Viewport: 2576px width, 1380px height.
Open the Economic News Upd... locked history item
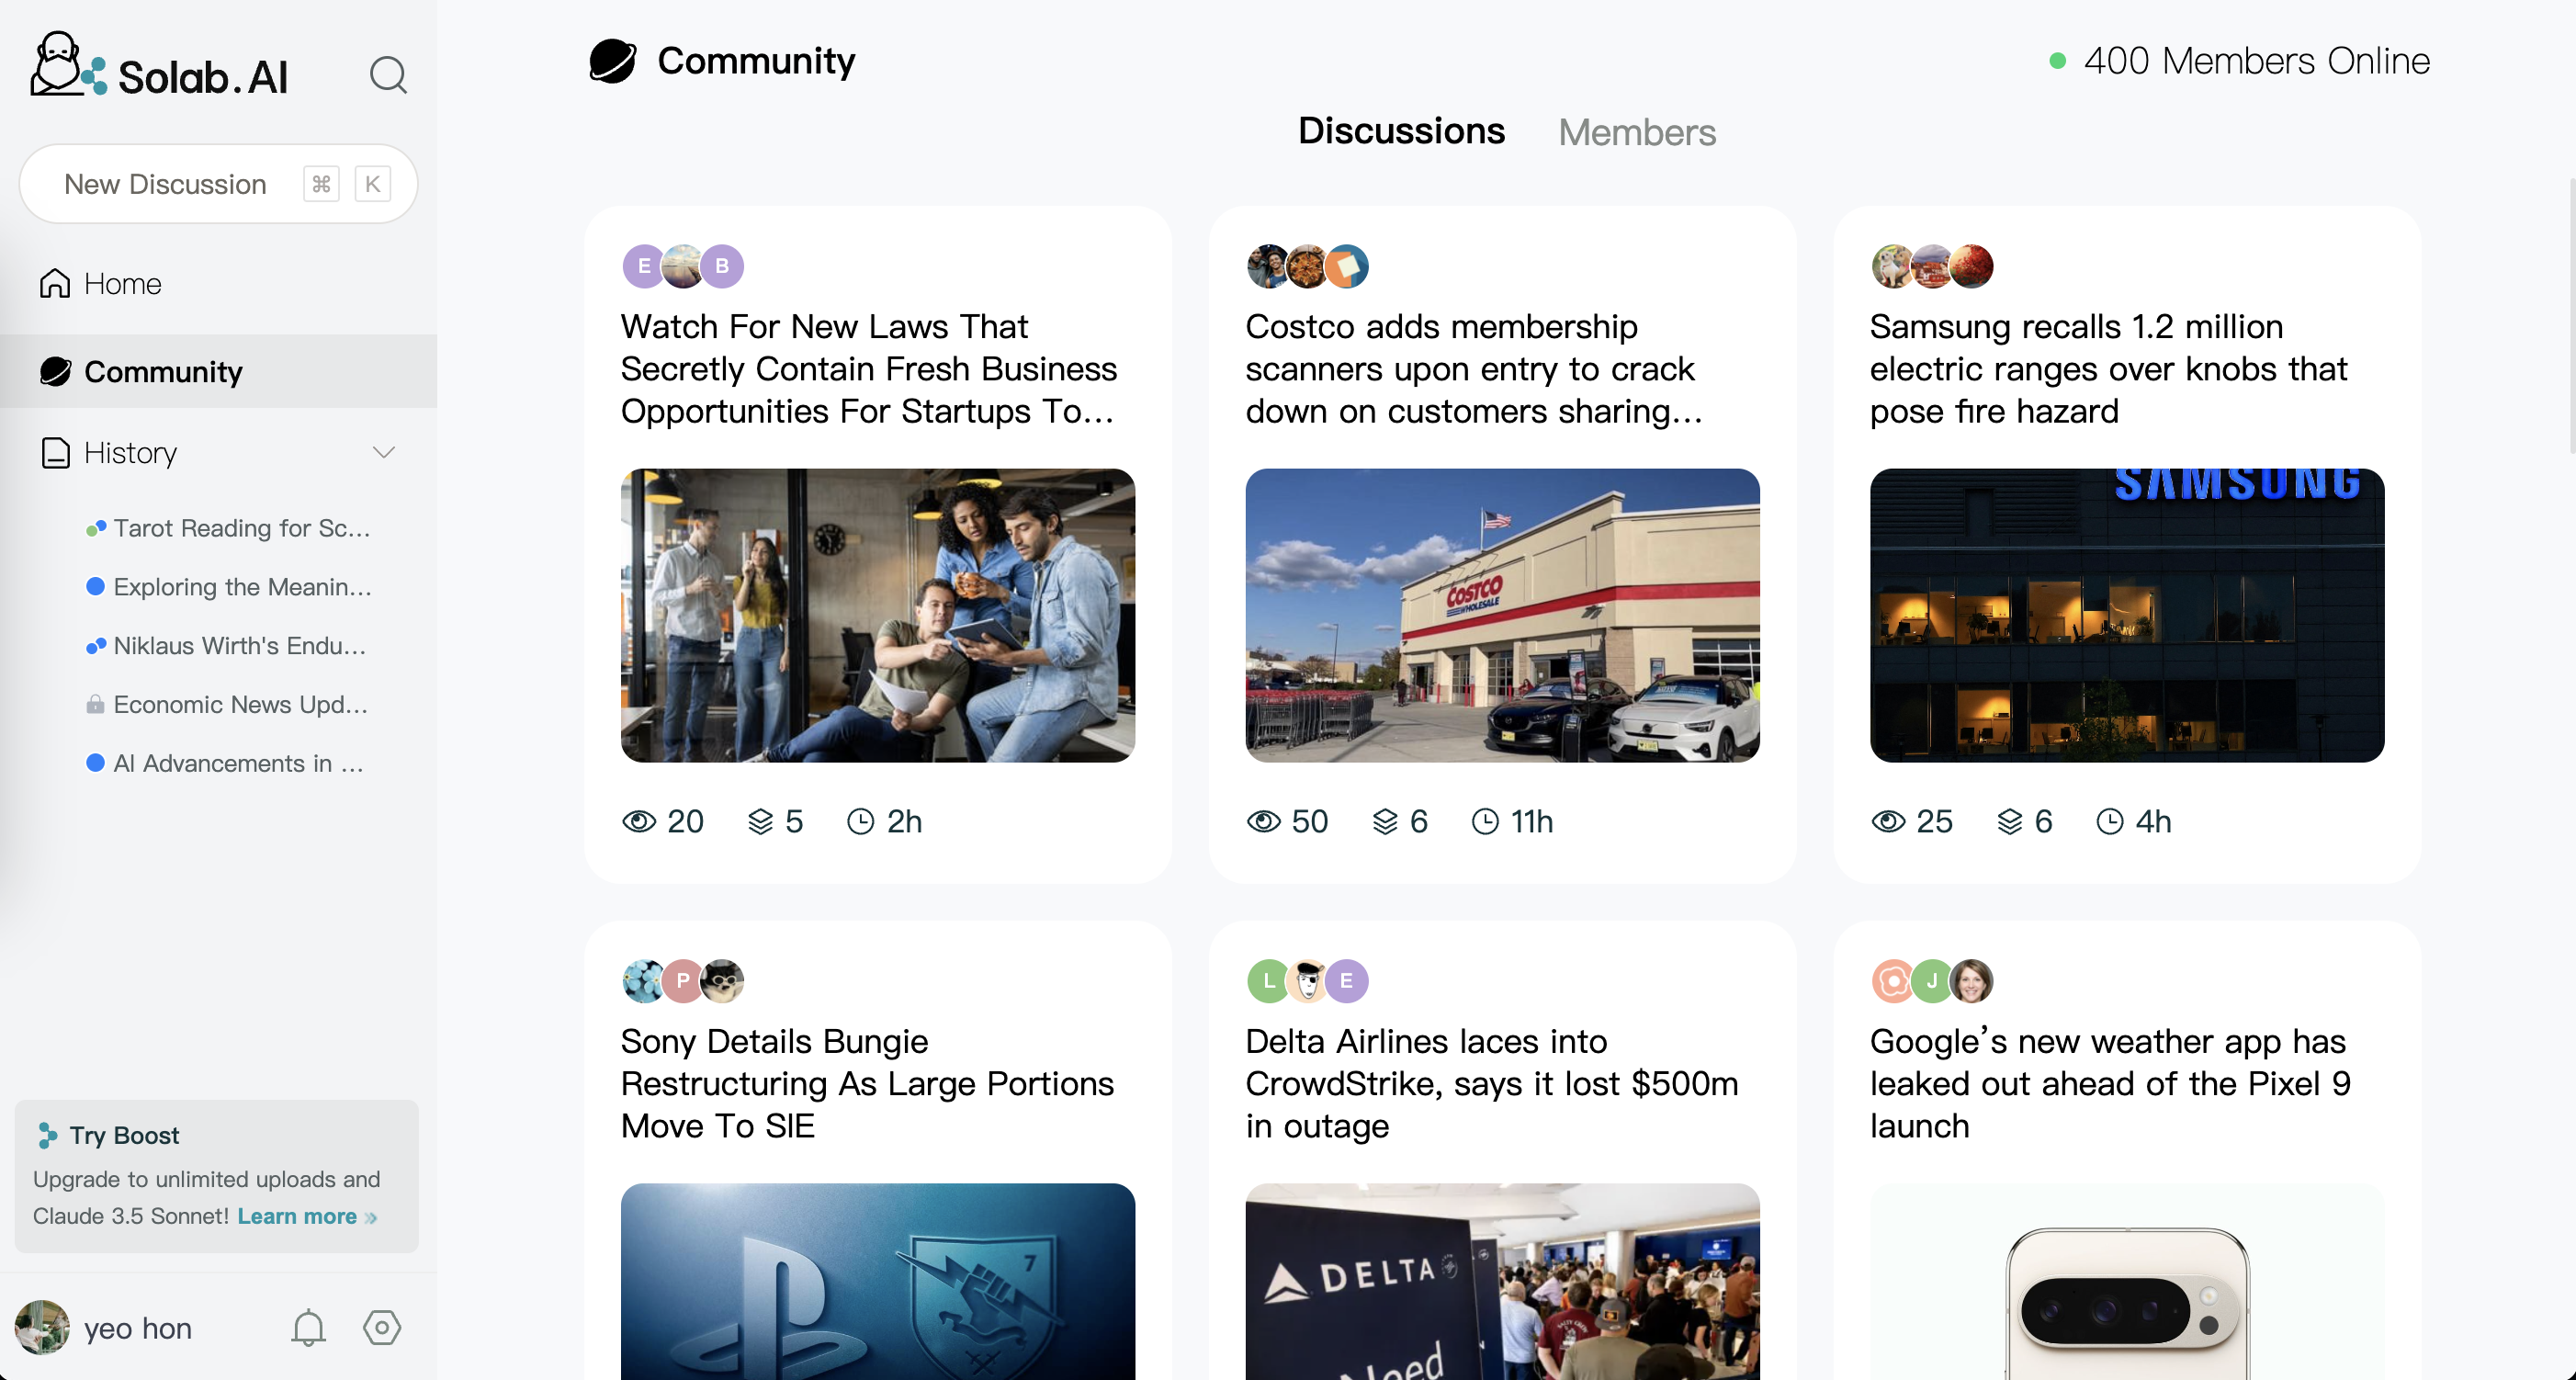[x=240, y=705]
